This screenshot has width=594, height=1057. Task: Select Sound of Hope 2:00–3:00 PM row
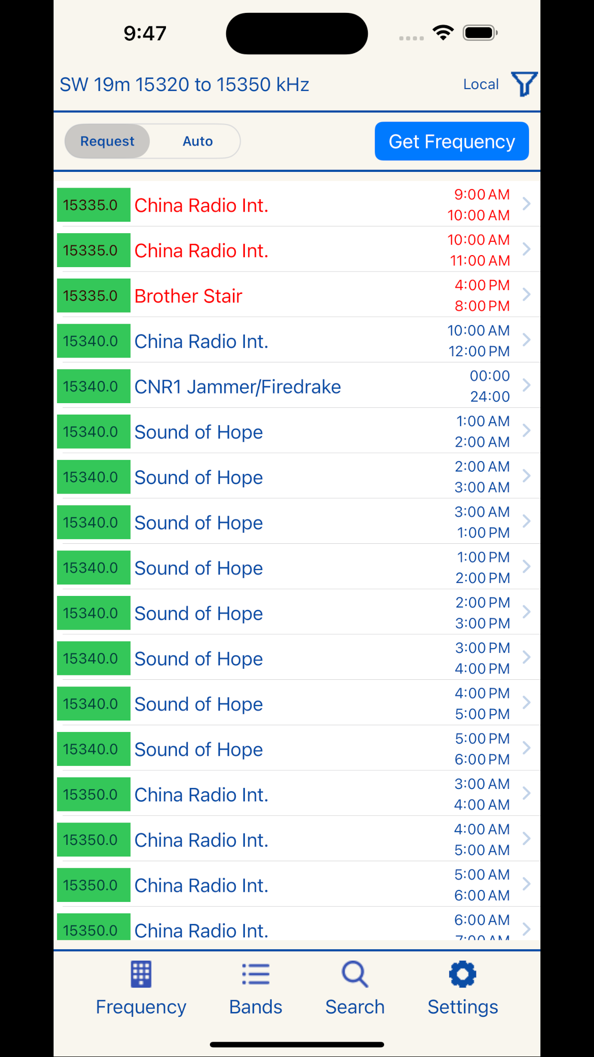(x=297, y=613)
